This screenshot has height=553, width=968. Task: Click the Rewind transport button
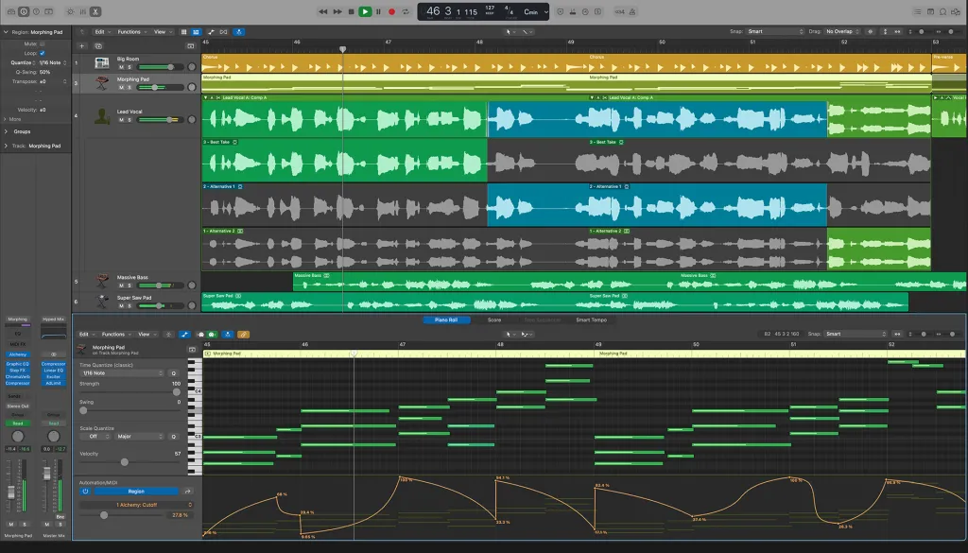tap(324, 11)
